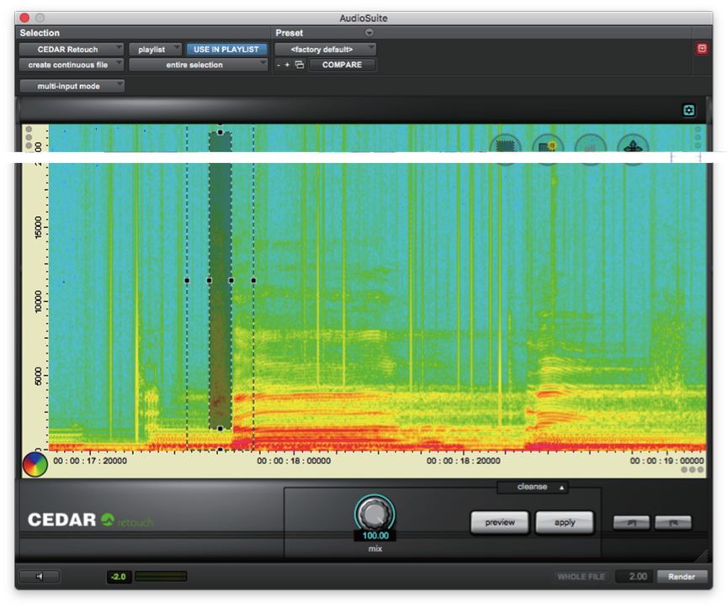Open the create continuous file dropdown

[72, 65]
